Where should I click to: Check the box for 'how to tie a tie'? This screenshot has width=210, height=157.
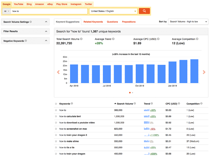click(56, 148)
